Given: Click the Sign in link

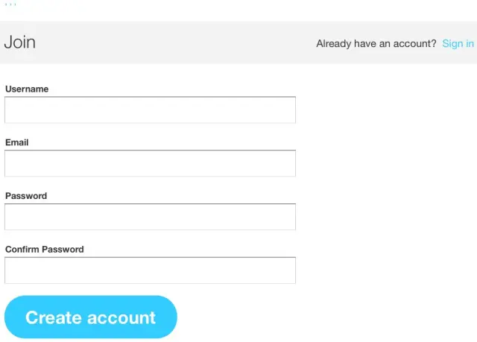Looking at the screenshot, I should (458, 43).
